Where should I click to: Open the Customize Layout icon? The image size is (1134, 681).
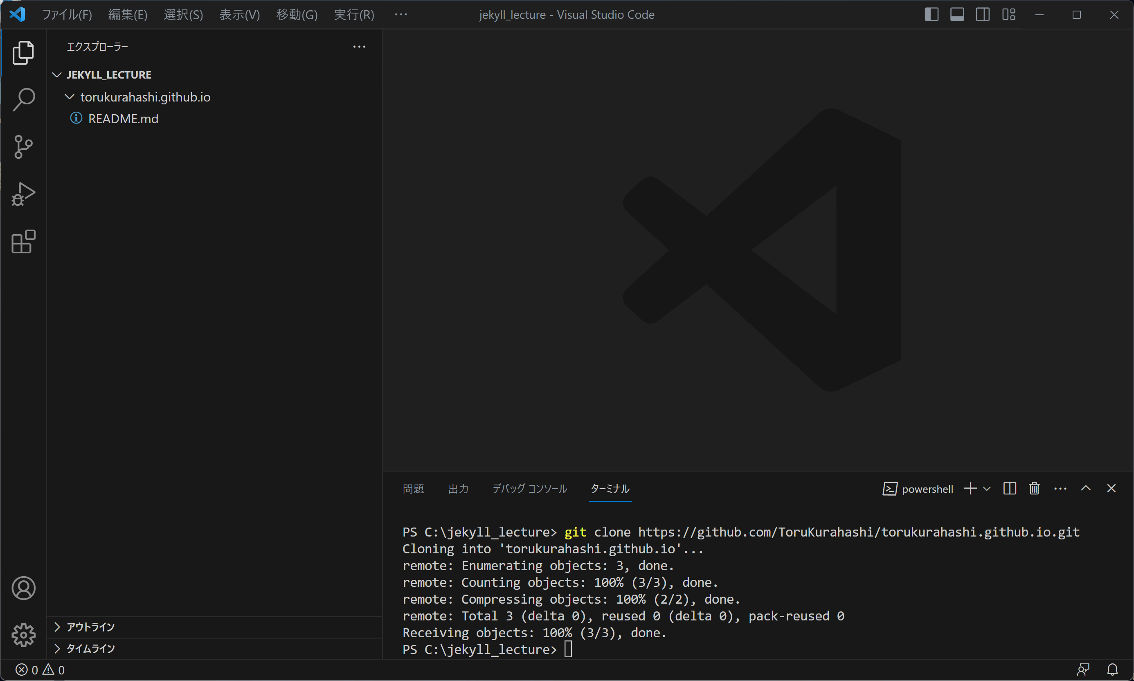(x=1009, y=14)
